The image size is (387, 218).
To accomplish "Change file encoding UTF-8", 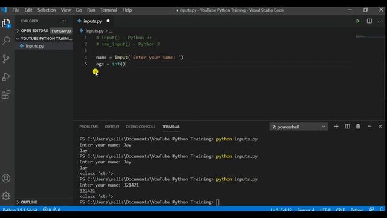I will [x=325, y=210].
